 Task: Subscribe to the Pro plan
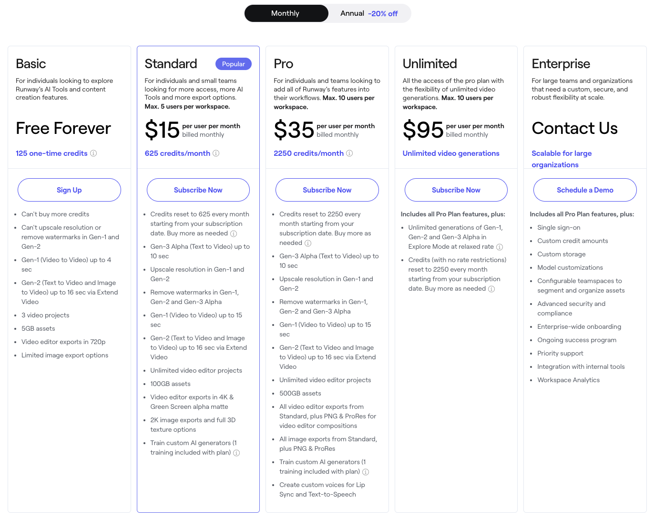327,190
